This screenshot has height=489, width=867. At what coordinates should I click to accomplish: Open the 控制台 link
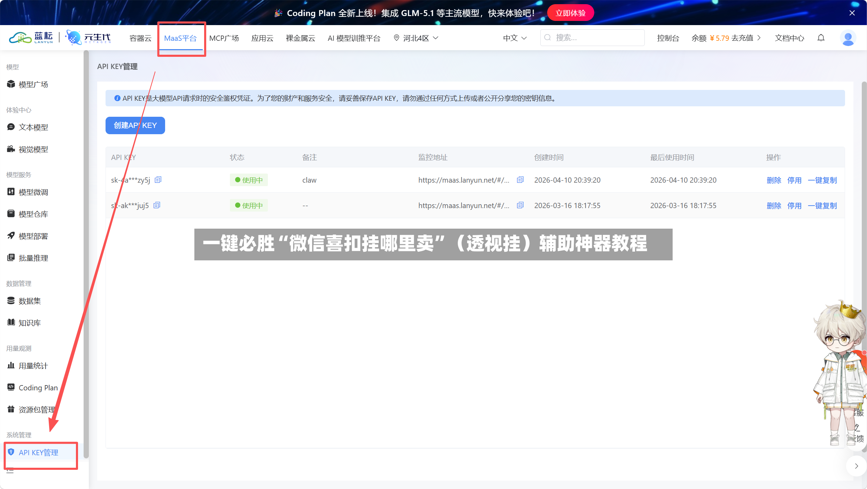(x=668, y=38)
